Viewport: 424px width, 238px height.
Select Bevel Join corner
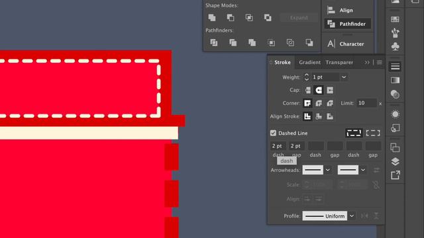330,103
